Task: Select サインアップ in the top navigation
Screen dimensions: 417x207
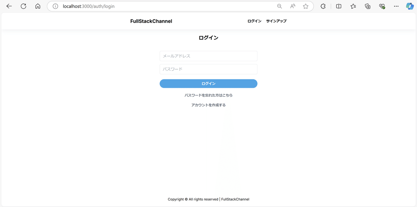Action: 276,21
